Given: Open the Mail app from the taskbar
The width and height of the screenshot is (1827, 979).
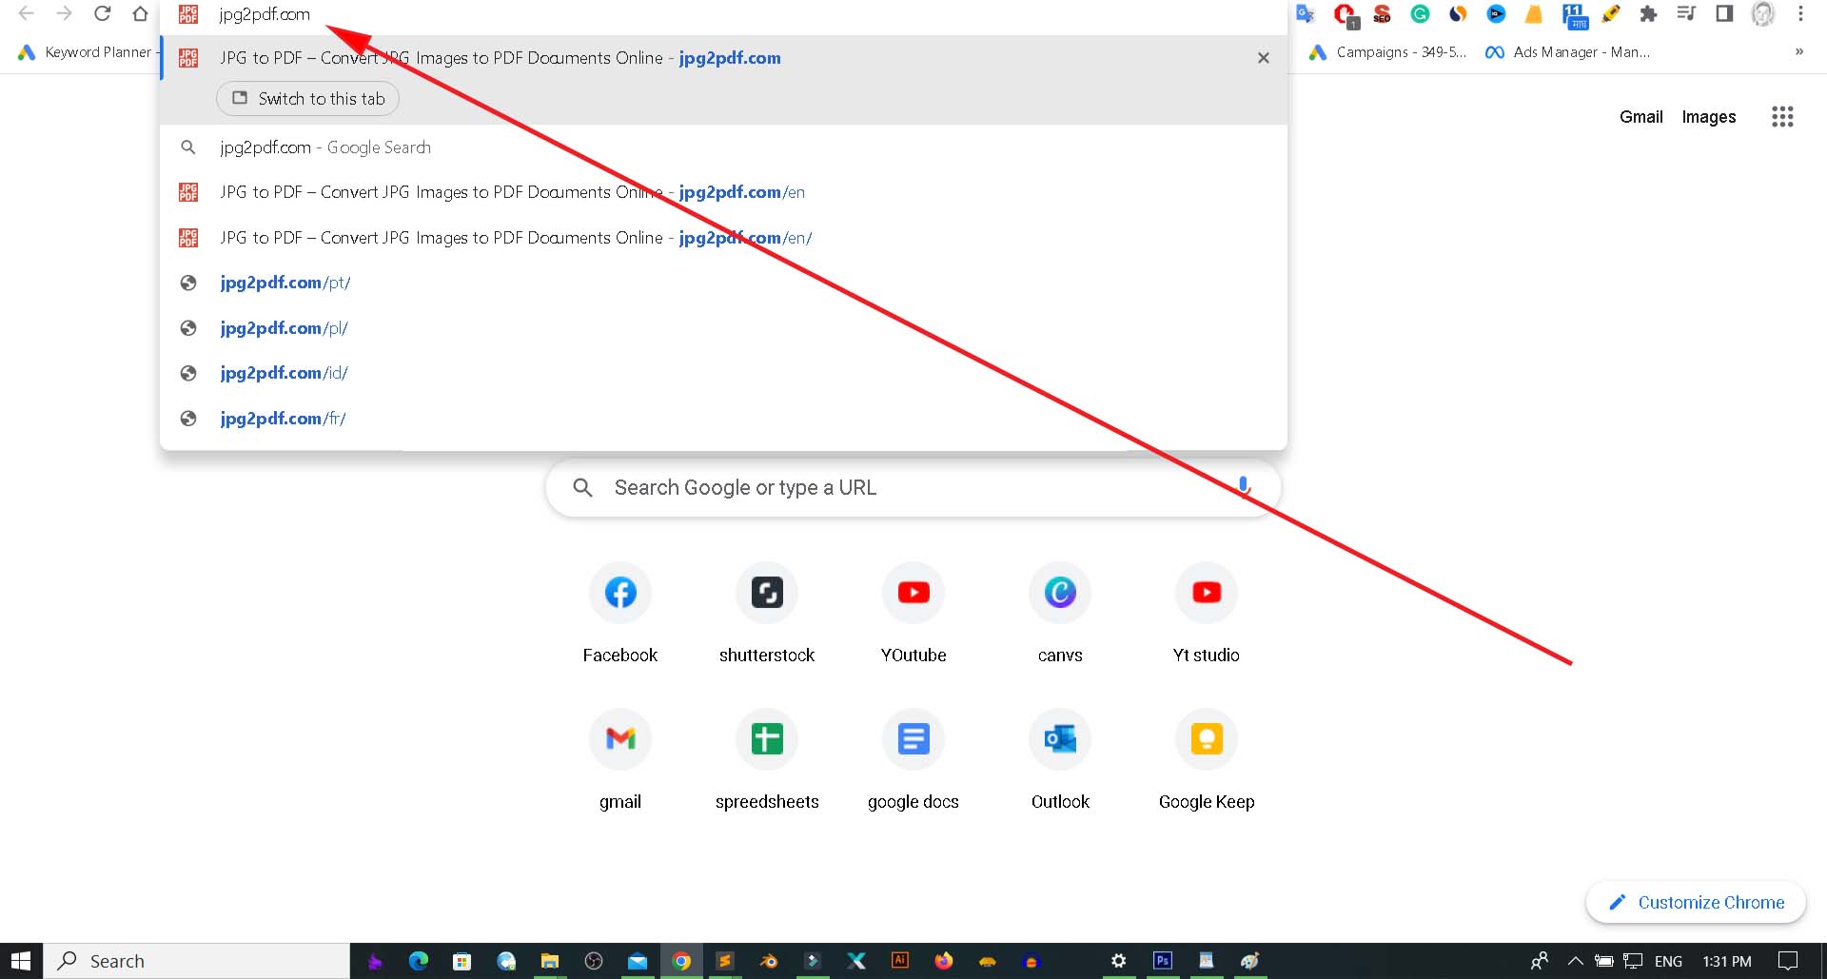Looking at the screenshot, I should 637,961.
